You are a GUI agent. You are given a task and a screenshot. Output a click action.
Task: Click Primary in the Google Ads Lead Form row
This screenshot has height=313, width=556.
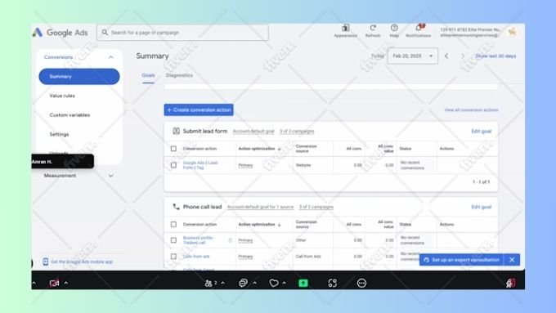tap(245, 165)
